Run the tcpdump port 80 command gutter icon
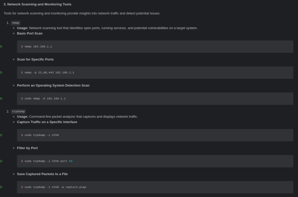This screenshot has height=197, width=298. (x=1, y=161)
